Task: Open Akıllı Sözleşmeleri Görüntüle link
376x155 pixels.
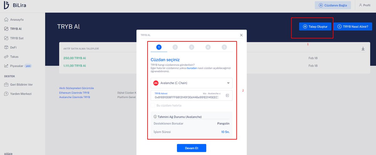Action: [x=76, y=88]
